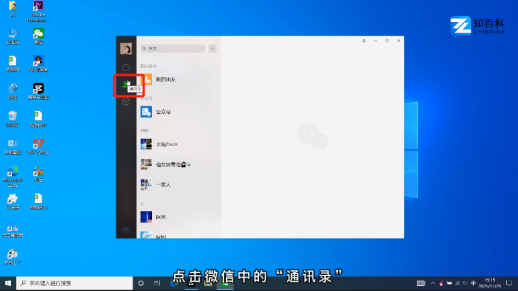Select the group chat starting with 仙女

coord(179,164)
